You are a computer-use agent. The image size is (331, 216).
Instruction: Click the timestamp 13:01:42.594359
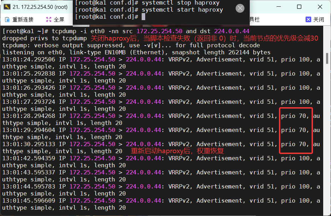[29, 158]
